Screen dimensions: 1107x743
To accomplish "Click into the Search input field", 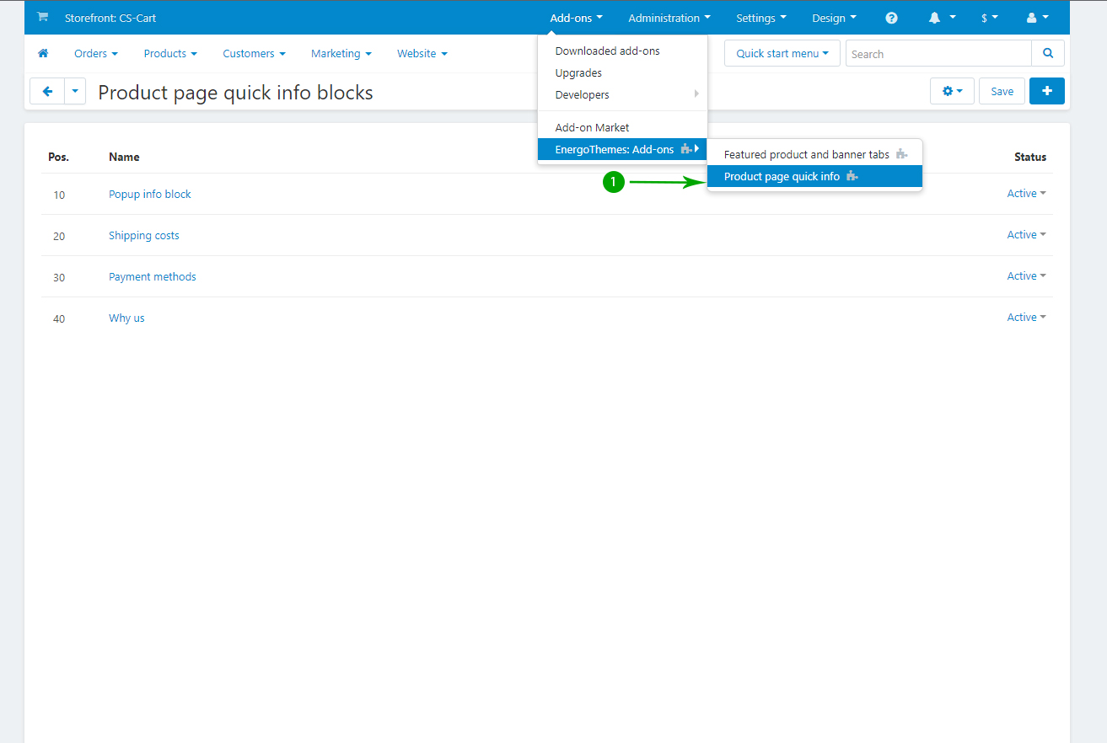I will 938,54.
